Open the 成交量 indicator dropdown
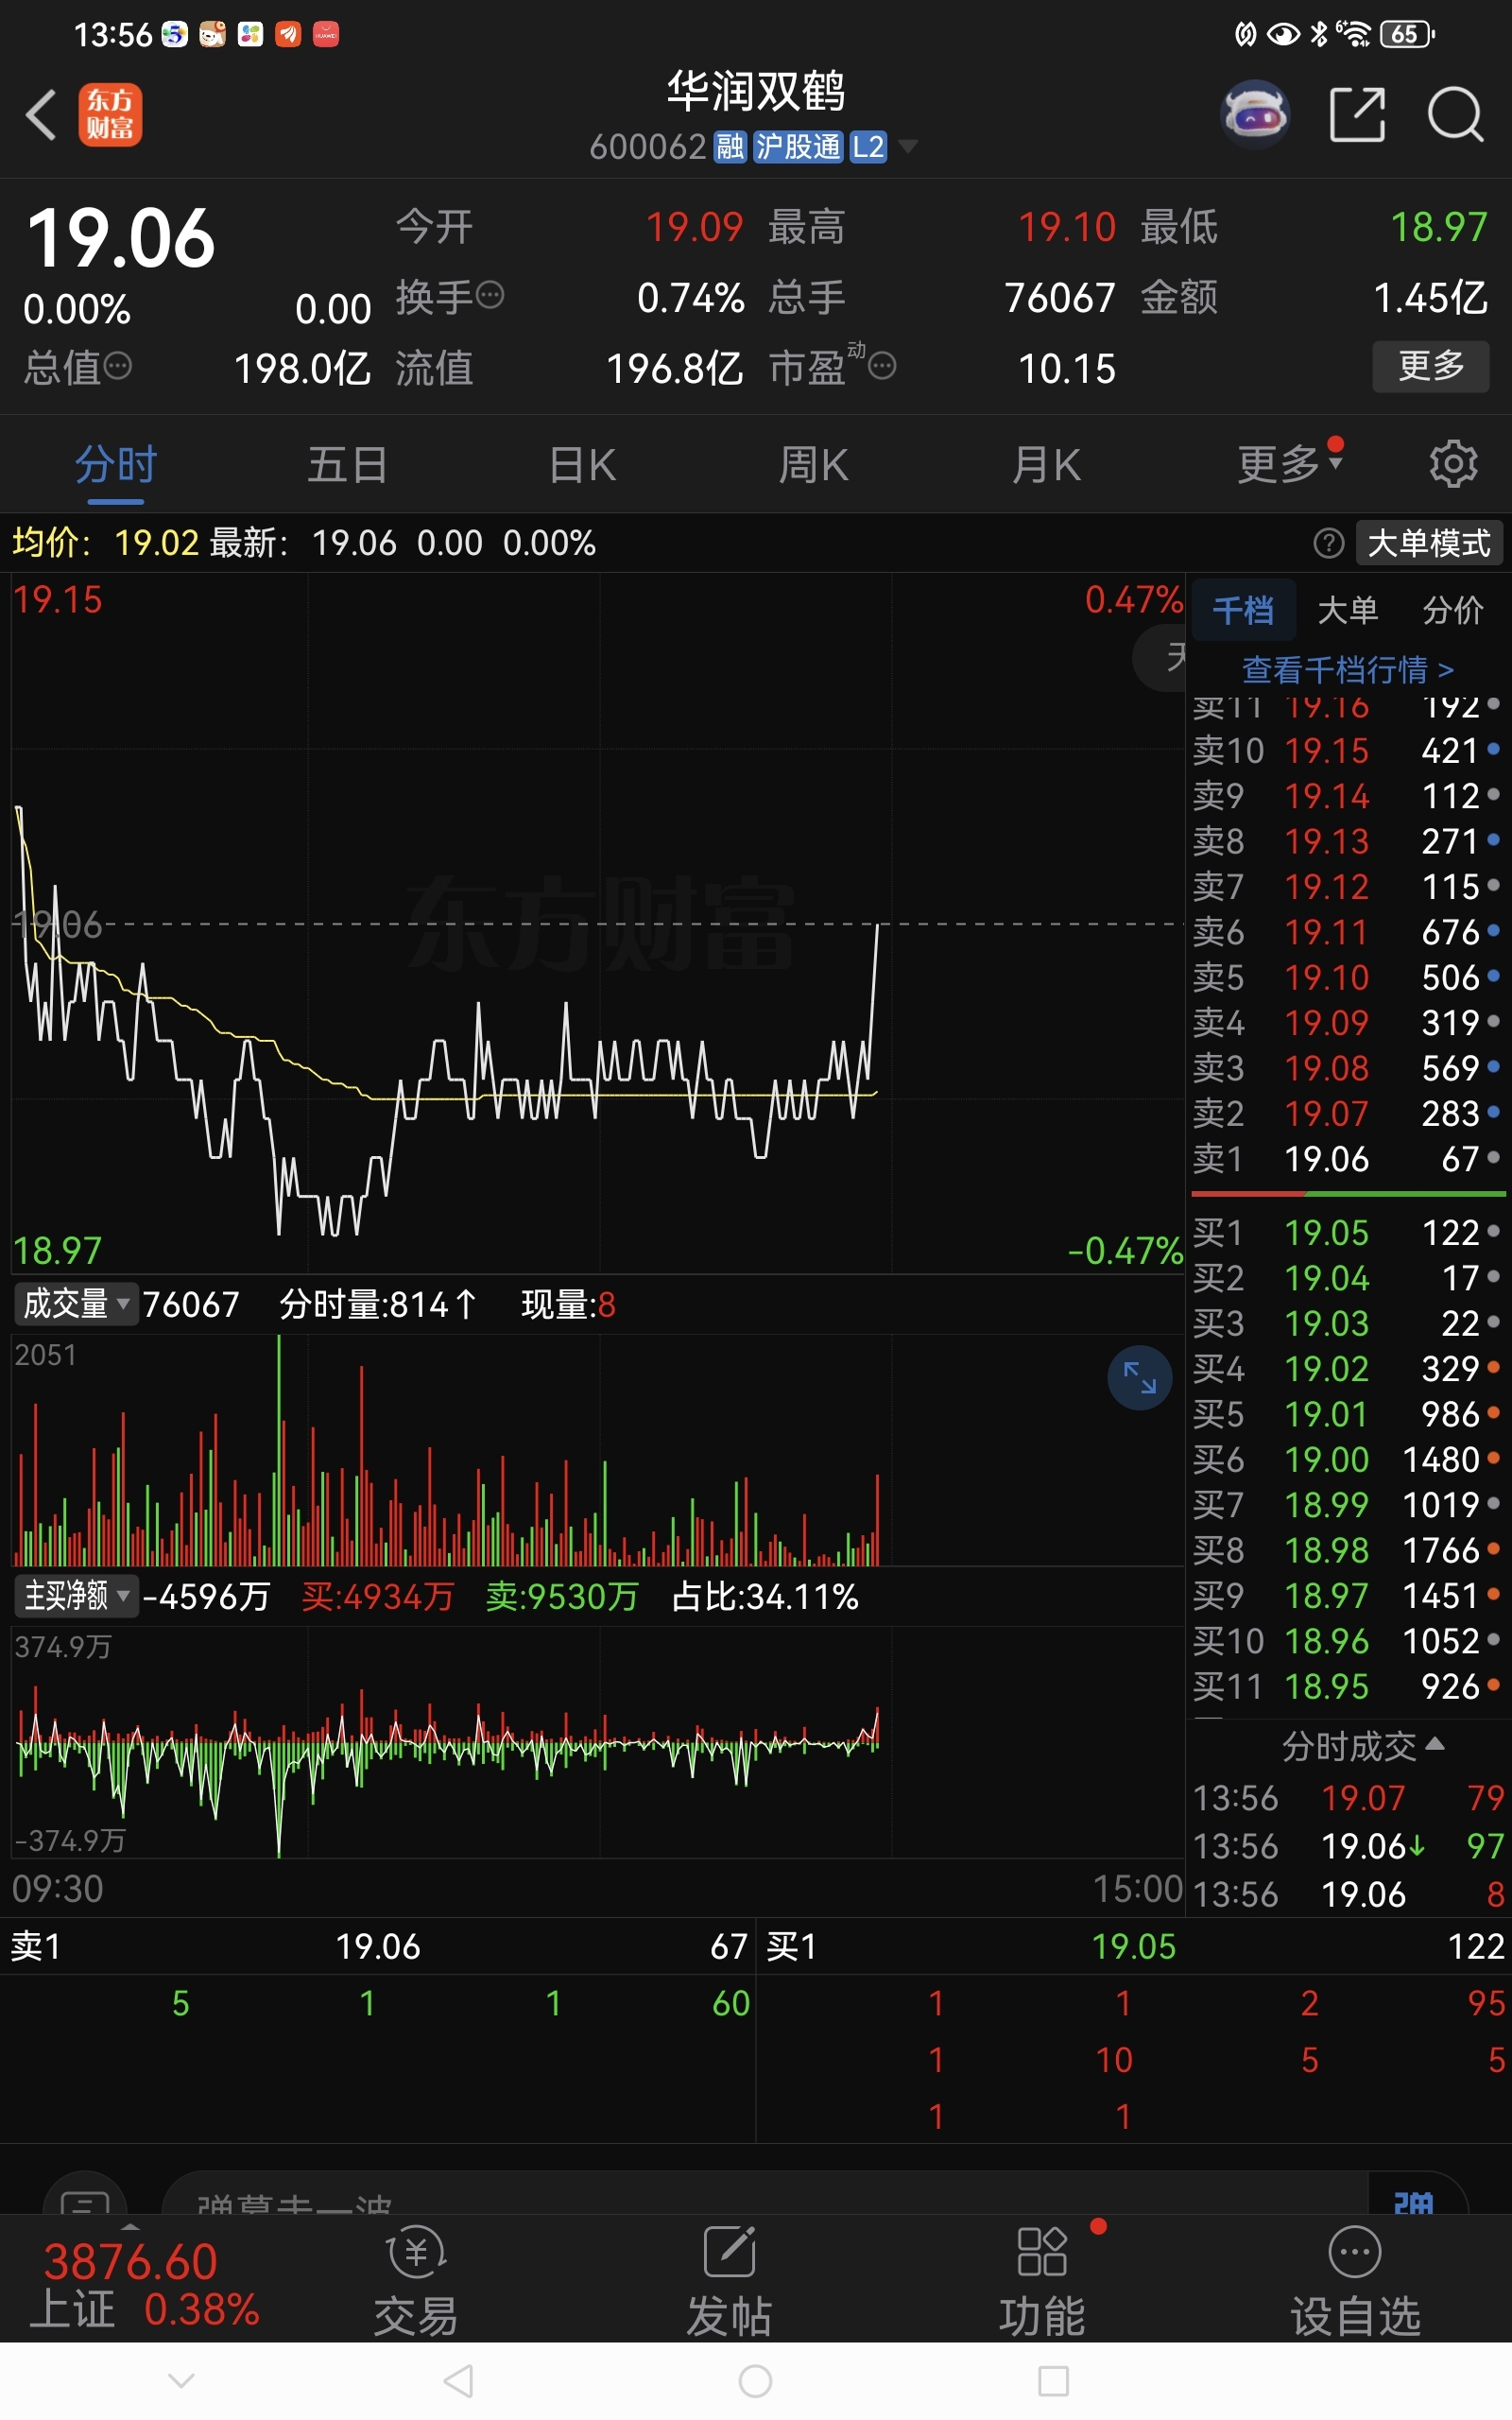 [x=76, y=1304]
